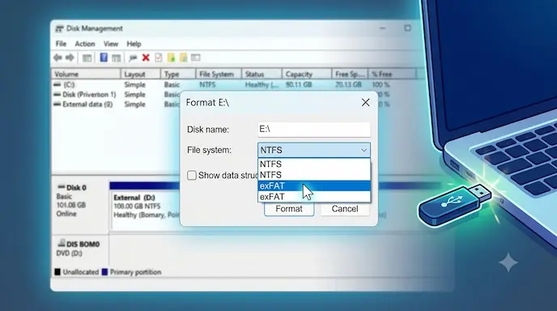The image size is (557, 311).
Task: Select the topmost NTFS option in the list
Action: point(314,164)
